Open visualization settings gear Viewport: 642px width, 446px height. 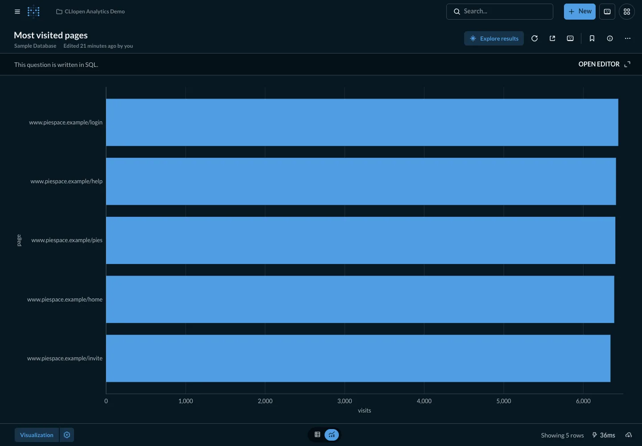67,435
